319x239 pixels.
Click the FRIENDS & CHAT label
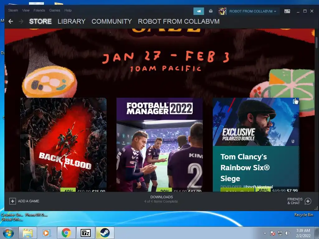coord(295,201)
